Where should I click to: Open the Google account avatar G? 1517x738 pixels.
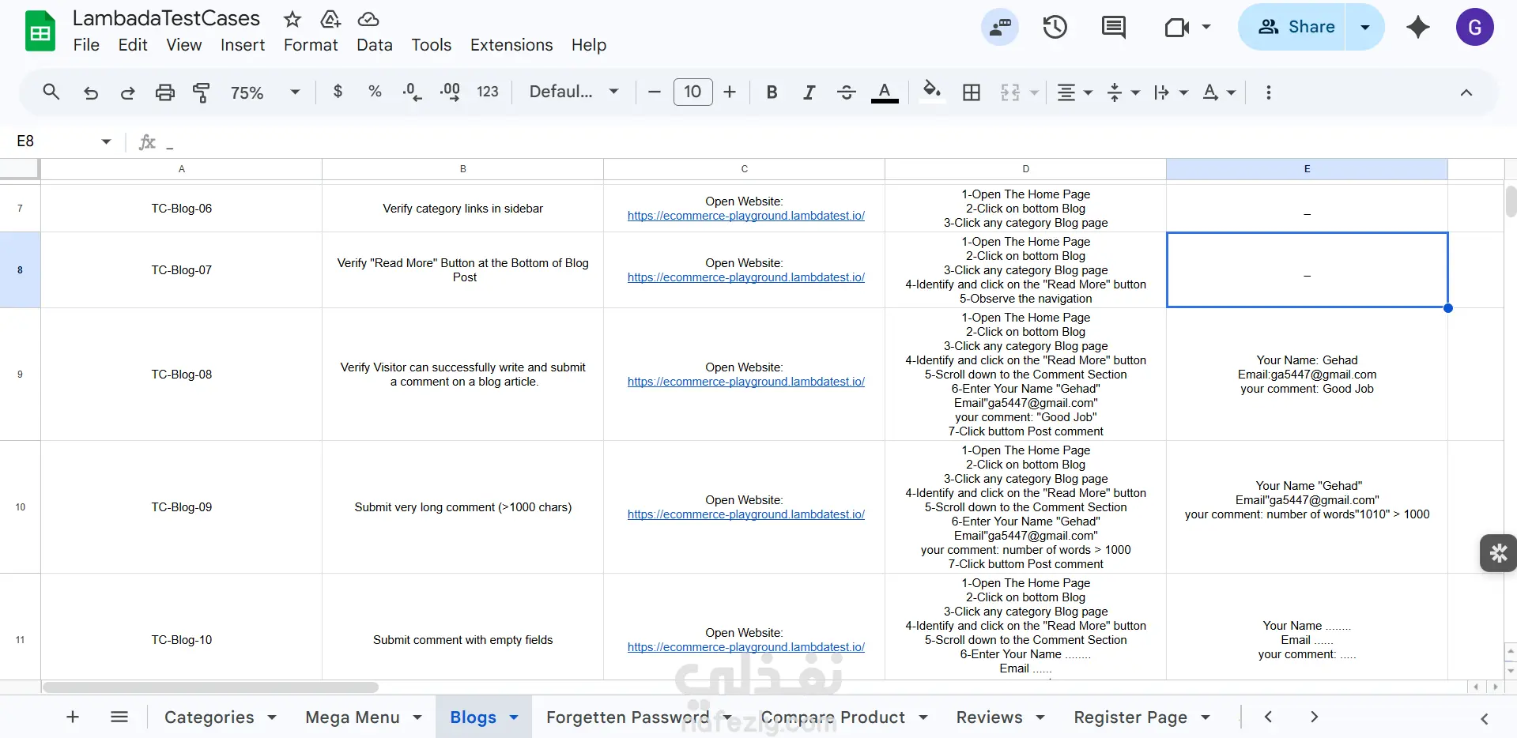(1475, 27)
